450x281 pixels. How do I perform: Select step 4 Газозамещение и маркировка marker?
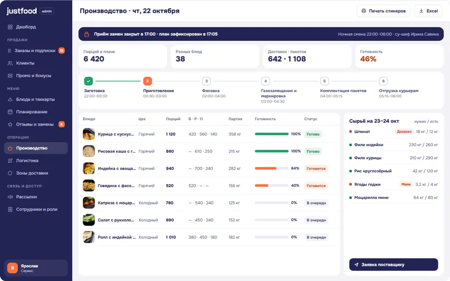click(x=265, y=81)
